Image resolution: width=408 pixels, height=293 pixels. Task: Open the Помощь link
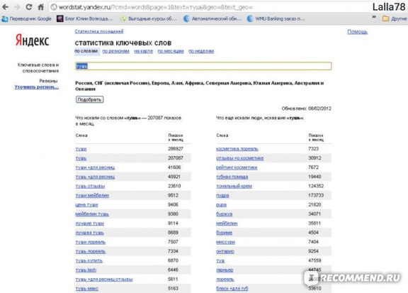point(357,32)
